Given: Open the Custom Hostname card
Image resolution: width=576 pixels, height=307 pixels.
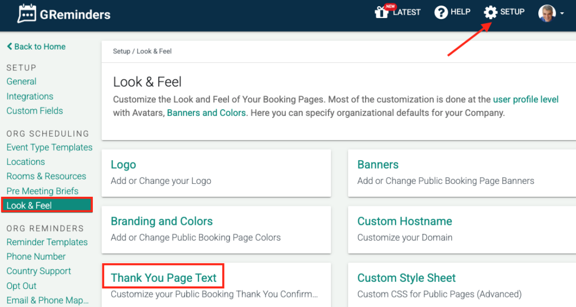Looking at the screenshot, I should (x=404, y=222).
